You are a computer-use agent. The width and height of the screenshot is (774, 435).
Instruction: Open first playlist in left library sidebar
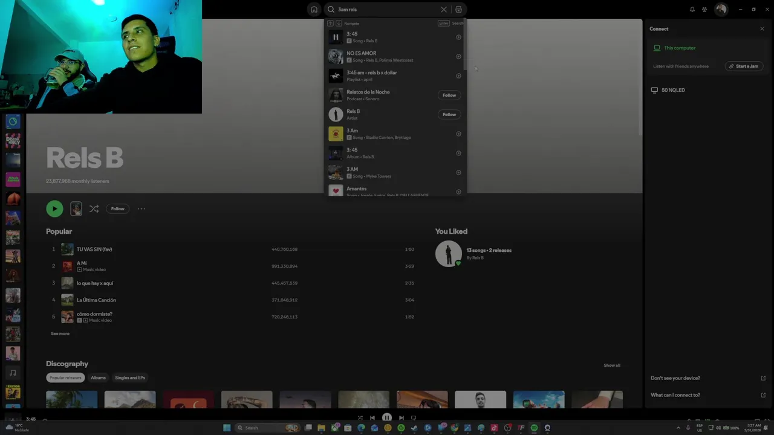point(13,121)
